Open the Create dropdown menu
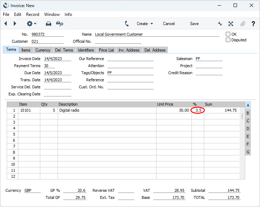Image resolution: width=260 pixels, height=207 pixels. click(145, 24)
